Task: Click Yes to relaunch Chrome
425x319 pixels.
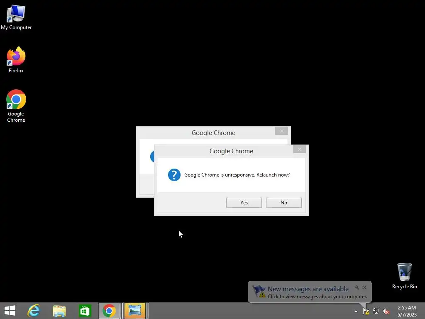Action: (244, 203)
